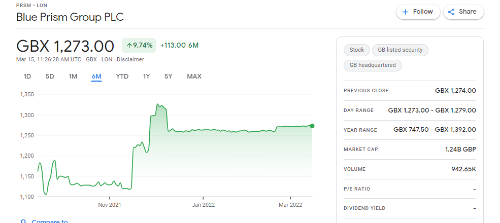Click the Nov 2021 axis label

(x=109, y=205)
